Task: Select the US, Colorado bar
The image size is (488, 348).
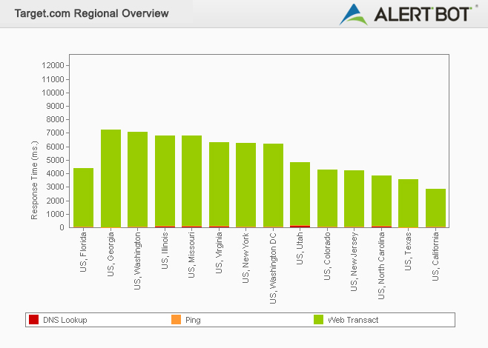Action: tap(327, 198)
